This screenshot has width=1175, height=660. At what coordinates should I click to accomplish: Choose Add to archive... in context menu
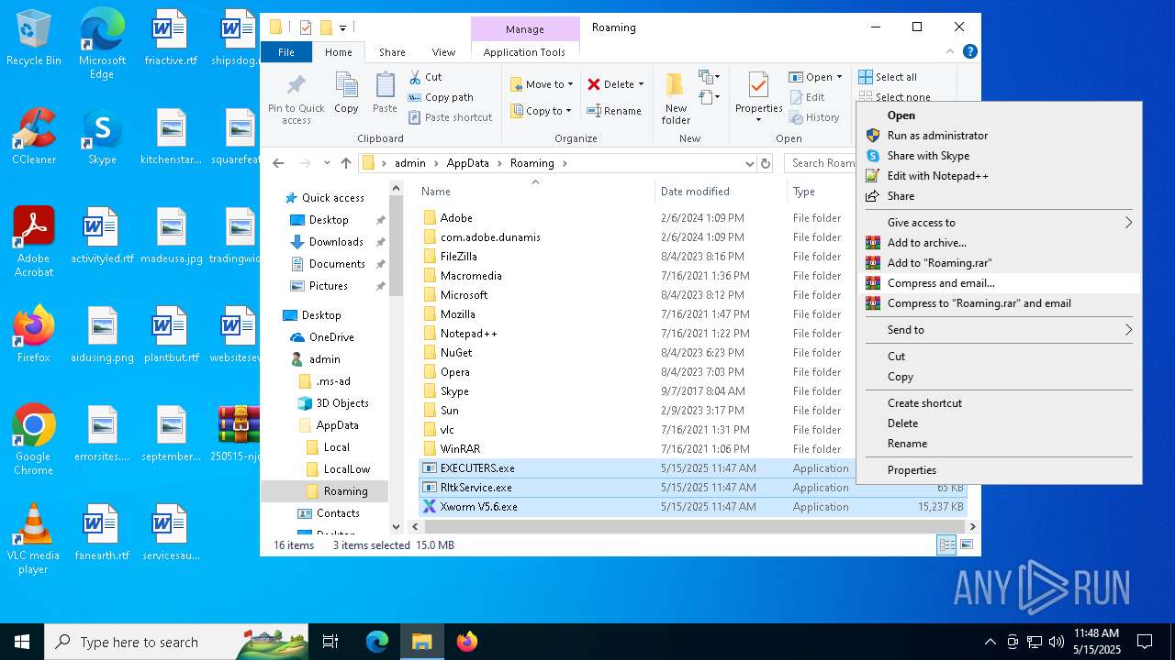[x=999, y=243]
